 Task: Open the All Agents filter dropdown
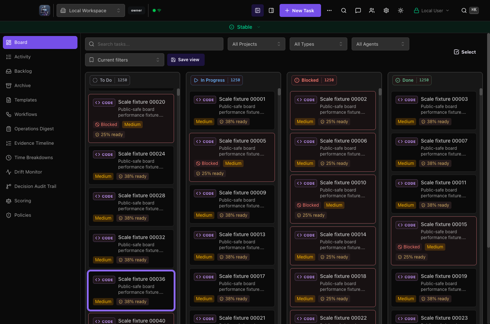click(x=380, y=44)
